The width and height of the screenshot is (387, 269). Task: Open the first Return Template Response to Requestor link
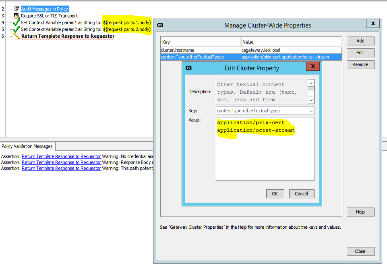[61, 156]
